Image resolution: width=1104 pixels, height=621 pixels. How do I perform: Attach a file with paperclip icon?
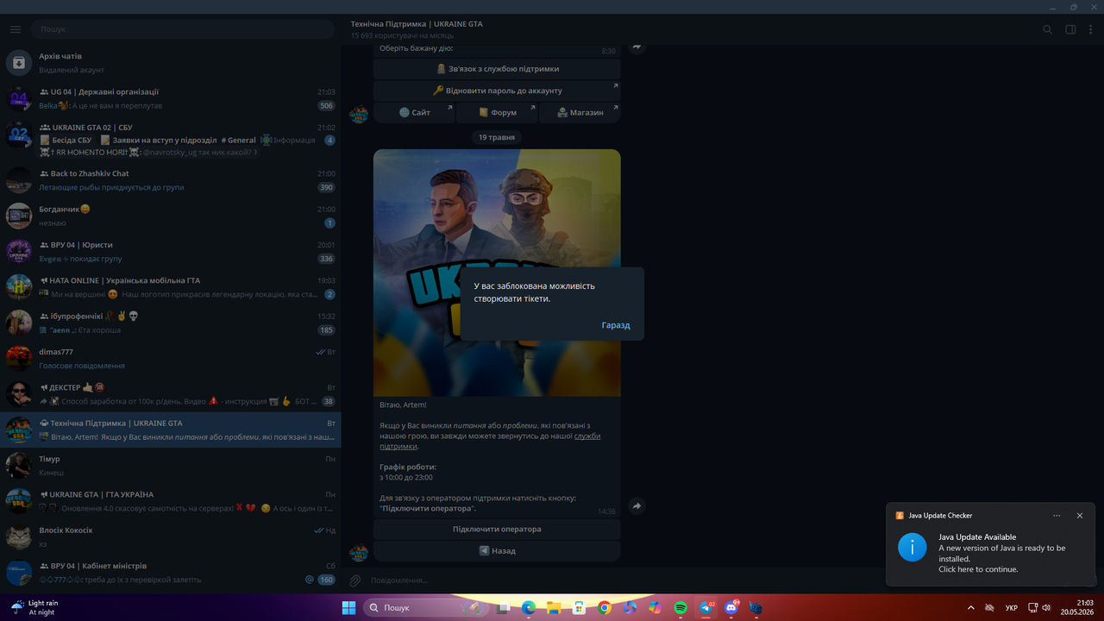pos(354,580)
